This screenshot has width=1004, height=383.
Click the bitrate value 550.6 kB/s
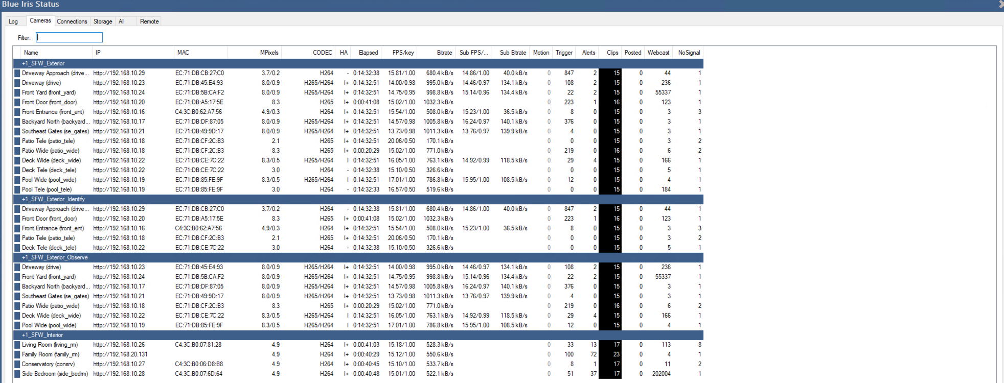pyautogui.click(x=440, y=354)
